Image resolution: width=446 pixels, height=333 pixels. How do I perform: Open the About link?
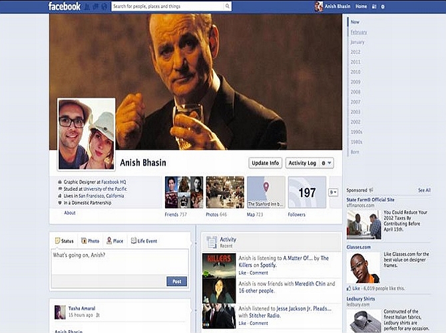70,213
